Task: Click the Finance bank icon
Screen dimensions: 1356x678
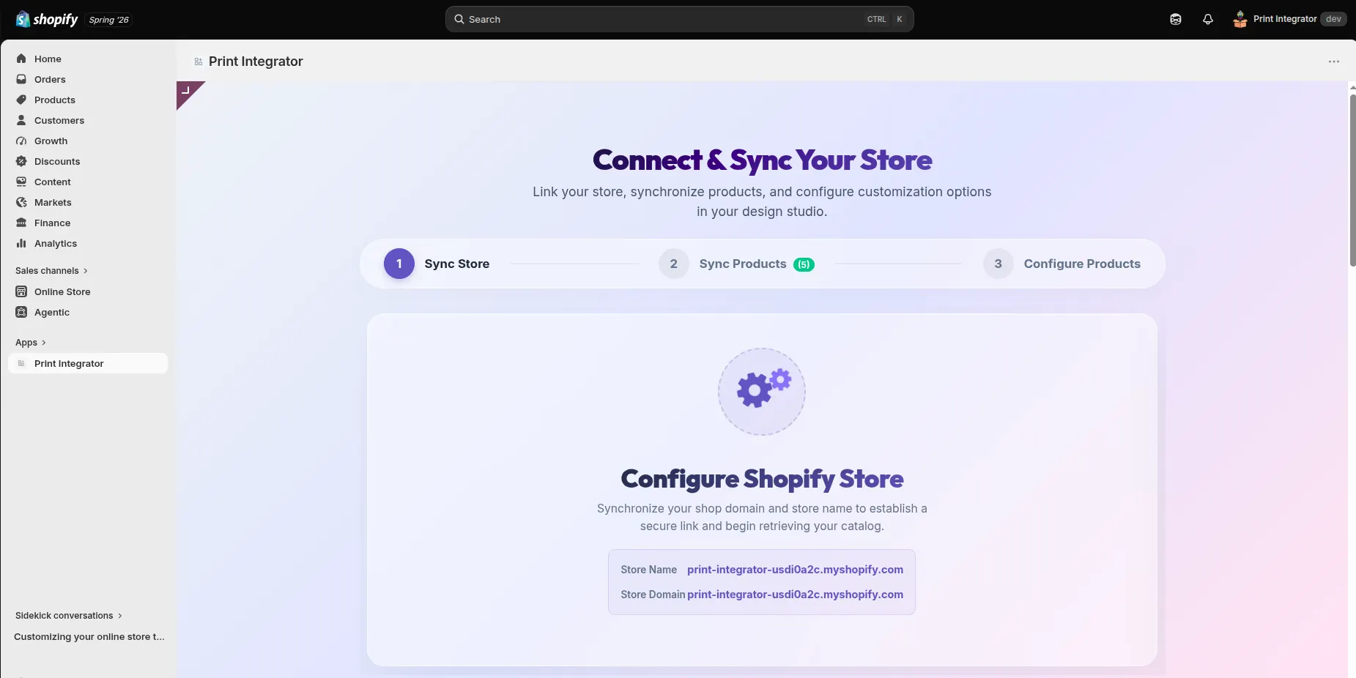Action: pos(21,223)
